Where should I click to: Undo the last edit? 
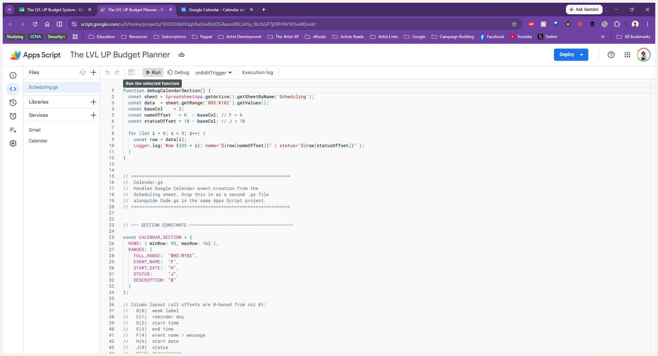tap(107, 72)
